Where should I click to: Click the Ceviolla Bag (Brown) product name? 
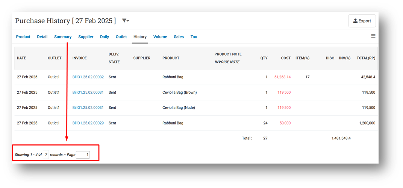point(180,92)
